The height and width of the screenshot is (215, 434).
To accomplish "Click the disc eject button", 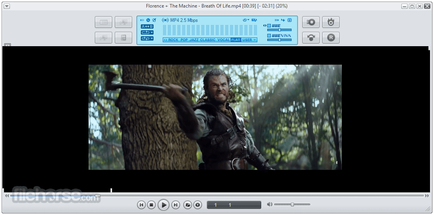I will (197, 205).
